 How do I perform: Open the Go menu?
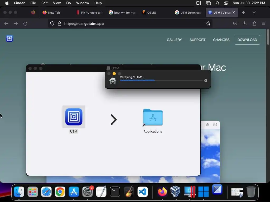69,3
